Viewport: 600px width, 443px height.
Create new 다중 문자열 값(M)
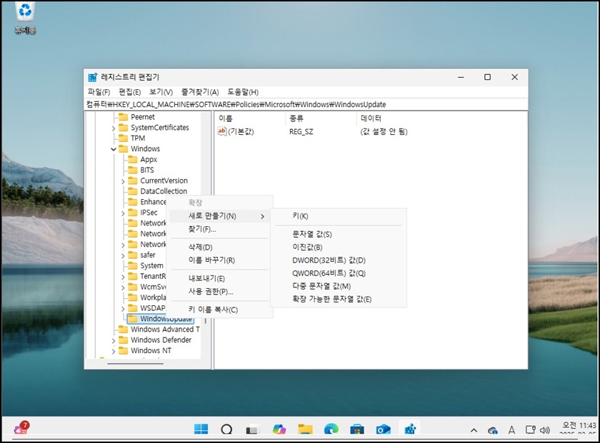(x=339, y=286)
